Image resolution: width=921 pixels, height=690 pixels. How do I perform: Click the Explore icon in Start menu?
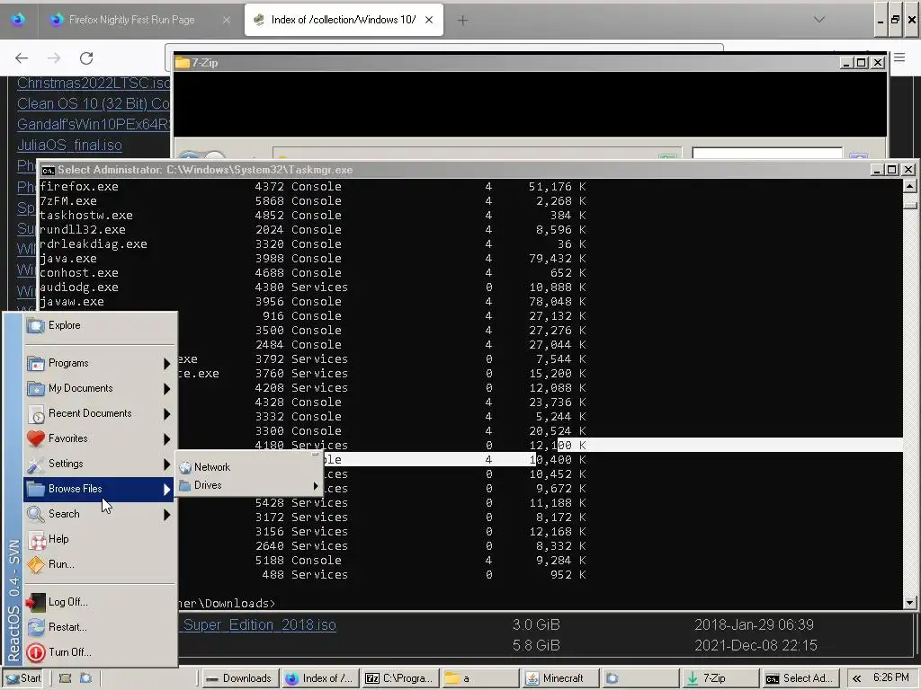pos(36,325)
